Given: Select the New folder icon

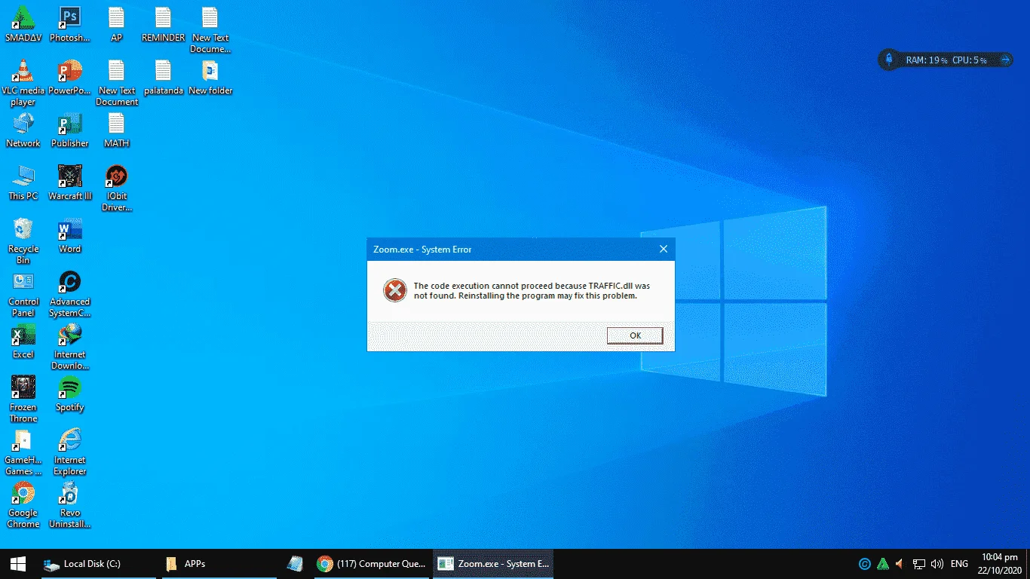Looking at the screenshot, I should point(210,76).
